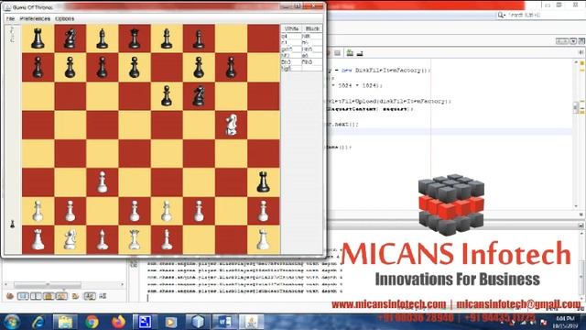Open the search magnifier dropdown in IDE
Screen dimensions: 586x330
(x=502, y=15)
